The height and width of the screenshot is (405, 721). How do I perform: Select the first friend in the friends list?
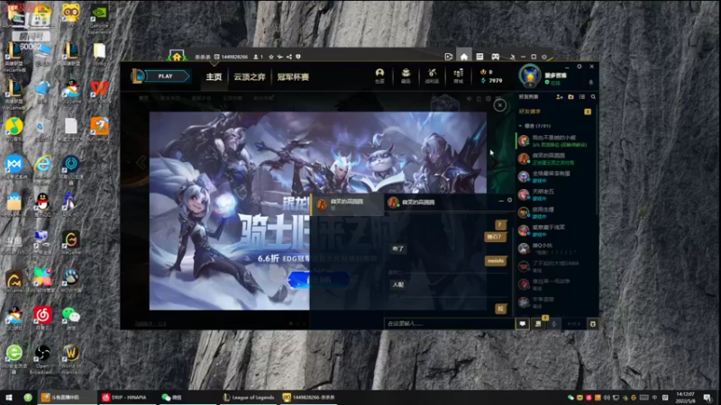coord(555,140)
